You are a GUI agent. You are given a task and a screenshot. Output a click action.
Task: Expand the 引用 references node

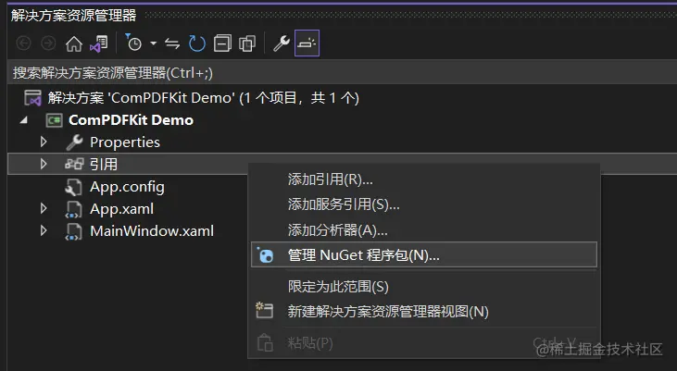[44, 164]
